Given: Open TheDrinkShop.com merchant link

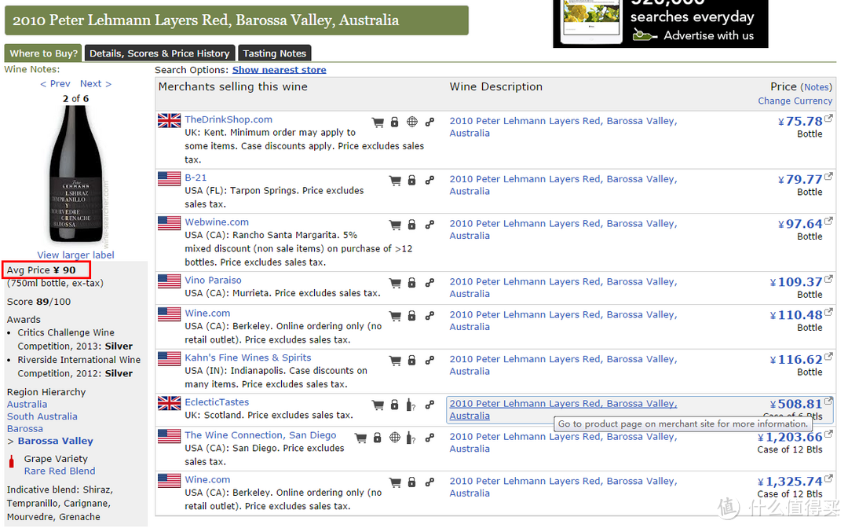Looking at the screenshot, I should 228,119.
